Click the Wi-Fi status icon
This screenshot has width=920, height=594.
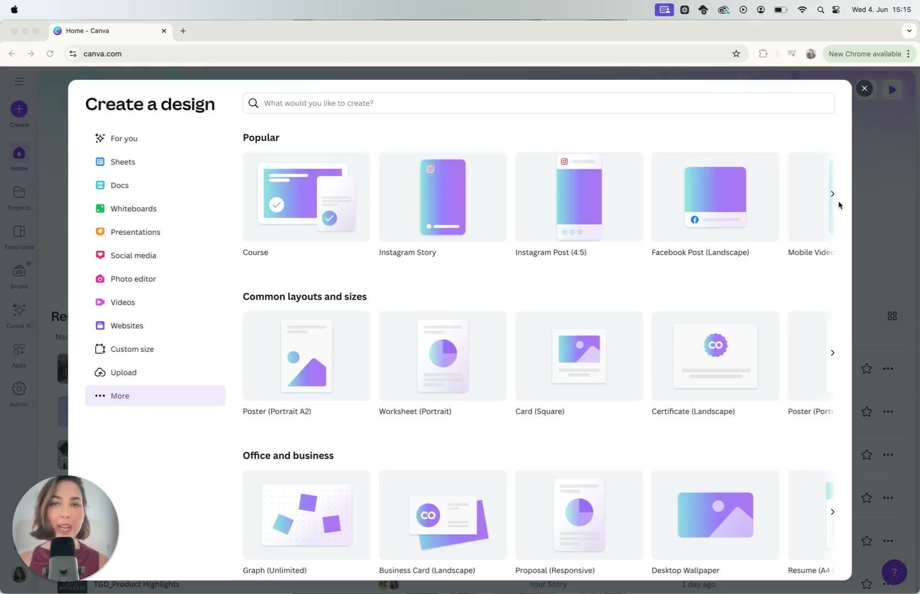pyautogui.click(x=802, y=9)
